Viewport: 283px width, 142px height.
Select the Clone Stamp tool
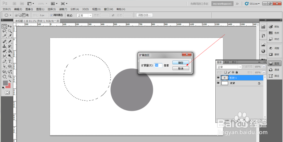[x=5, y=46]
